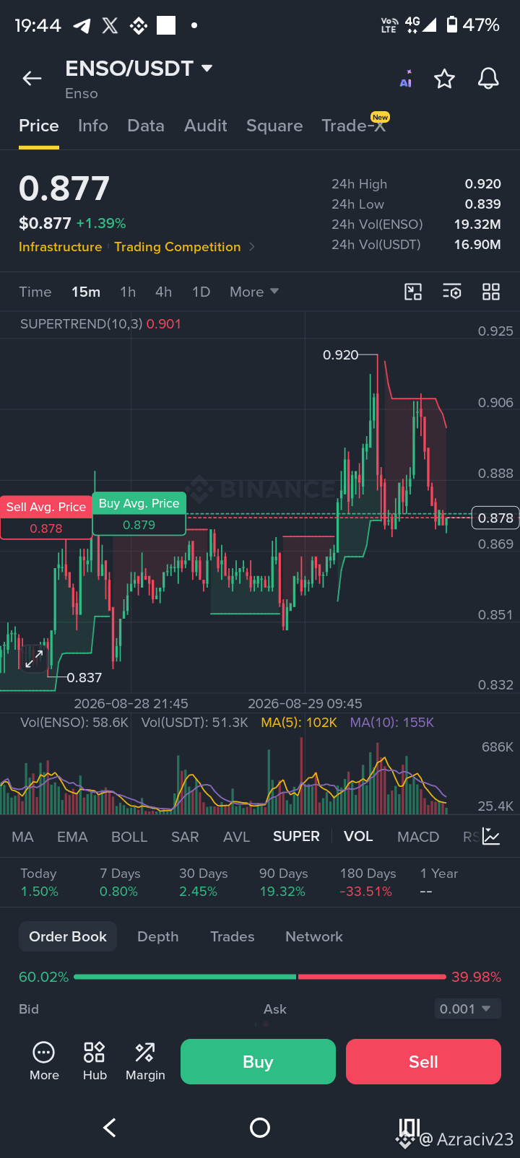Viewport: 520px width, 1158px height.
Task: Select the 4h chart interval
Action: [164, 292]
